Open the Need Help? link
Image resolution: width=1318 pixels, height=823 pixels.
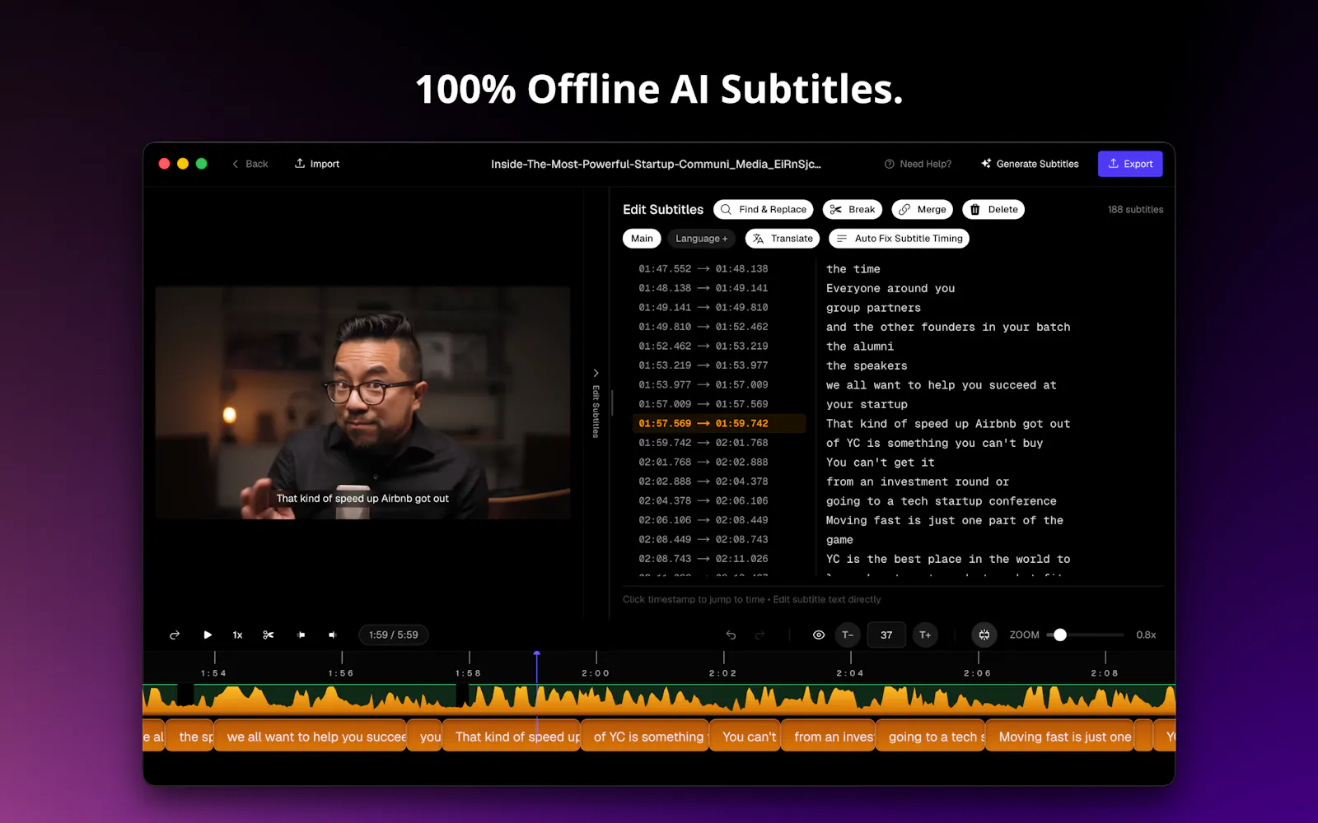coord(918,164)
